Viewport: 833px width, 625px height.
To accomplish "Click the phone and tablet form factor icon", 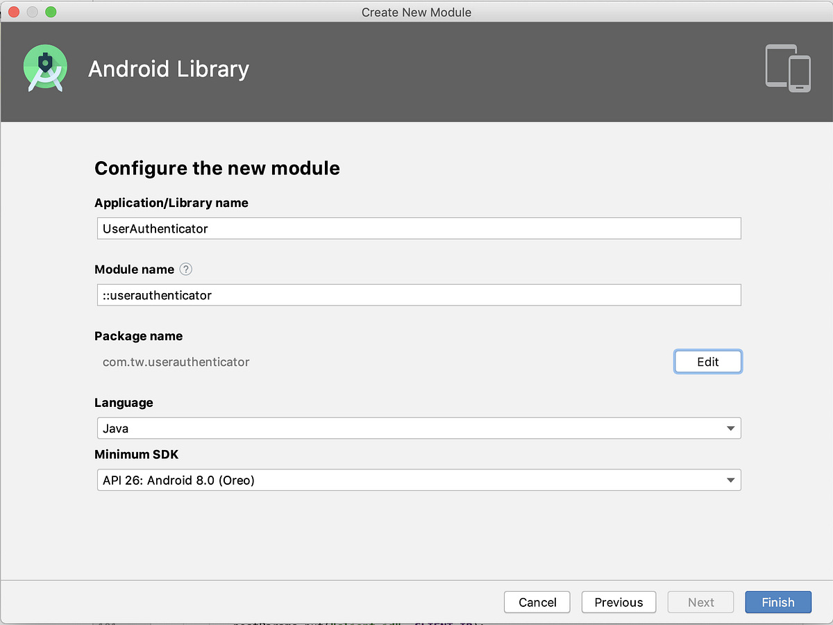I will (787, 68).
